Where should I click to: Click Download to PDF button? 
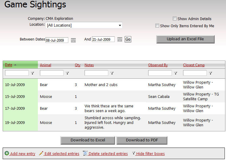tap(142, 140)
